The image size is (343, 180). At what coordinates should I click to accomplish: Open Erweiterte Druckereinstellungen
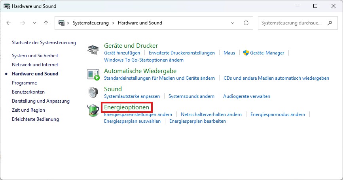(x=182, y=53)
